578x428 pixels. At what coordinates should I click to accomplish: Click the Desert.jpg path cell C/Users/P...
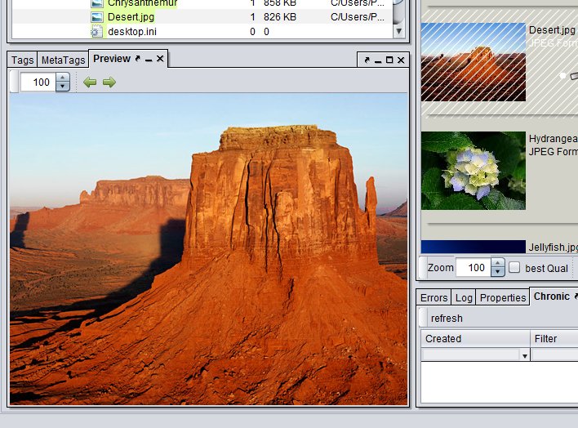(358, 17)
